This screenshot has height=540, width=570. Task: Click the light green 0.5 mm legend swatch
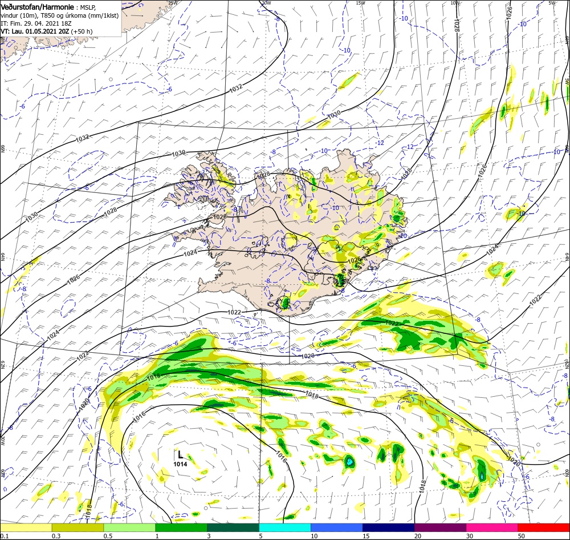point(129,527)
